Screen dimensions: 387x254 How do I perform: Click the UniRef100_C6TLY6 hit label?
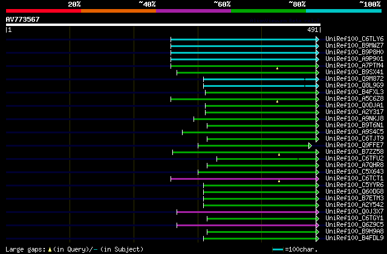click(x=354, y=39)
